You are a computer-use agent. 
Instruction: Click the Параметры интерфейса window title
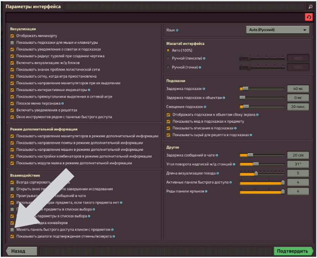(x=33, y=7)
